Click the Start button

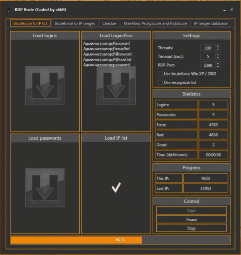(191, 211)
